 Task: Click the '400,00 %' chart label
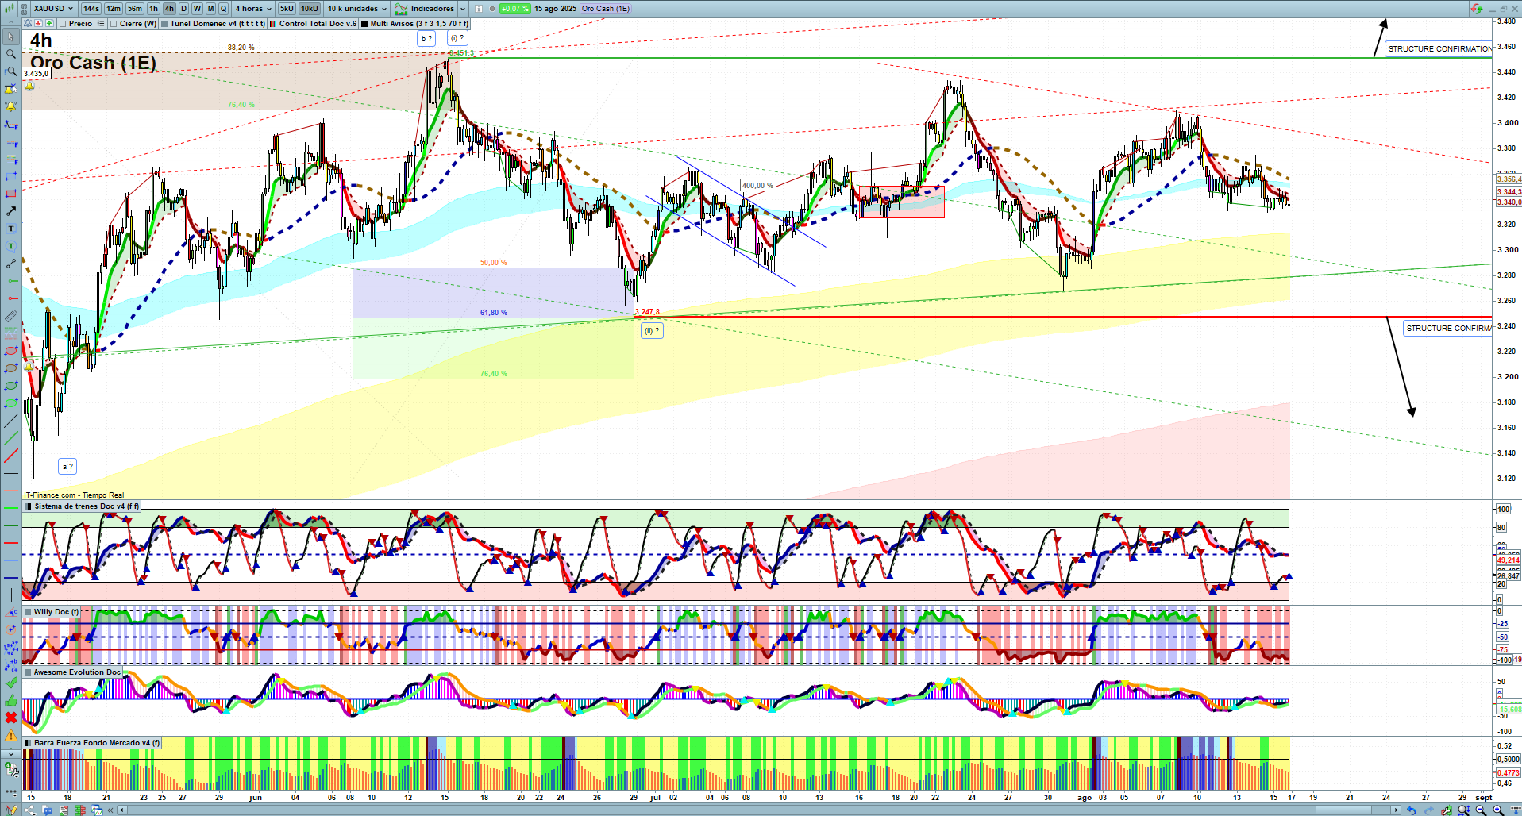tap(757, 186)
